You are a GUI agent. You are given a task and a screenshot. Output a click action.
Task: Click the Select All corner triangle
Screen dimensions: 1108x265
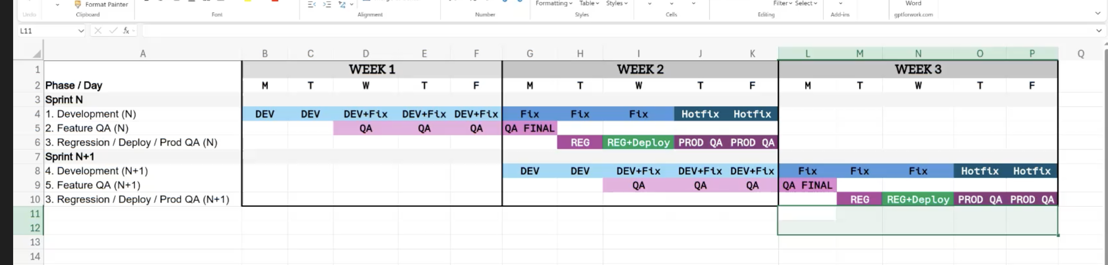pos(37,53)
